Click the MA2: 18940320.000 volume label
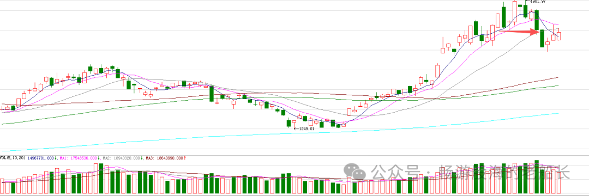Image resolution: width=589 pixels, height=196 pixels. point(121,158)
